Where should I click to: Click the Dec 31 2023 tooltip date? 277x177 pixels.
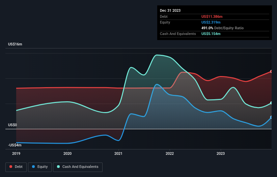pyautogui.click(x=170, y=10)
